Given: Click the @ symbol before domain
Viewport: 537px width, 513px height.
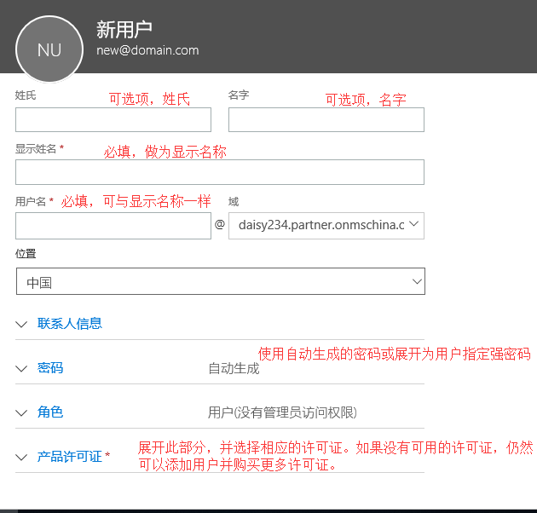Looking at the screenshot, I should [x=219, y=225].
